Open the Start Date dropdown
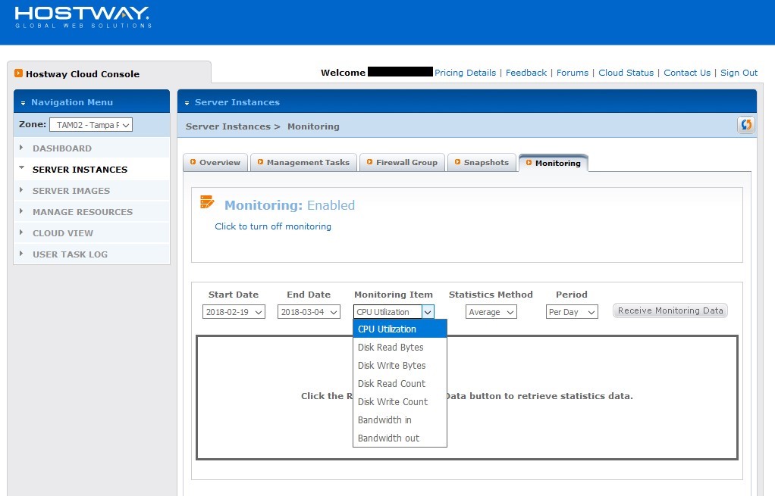The image size is (775, 496). (x=234, y=312)
